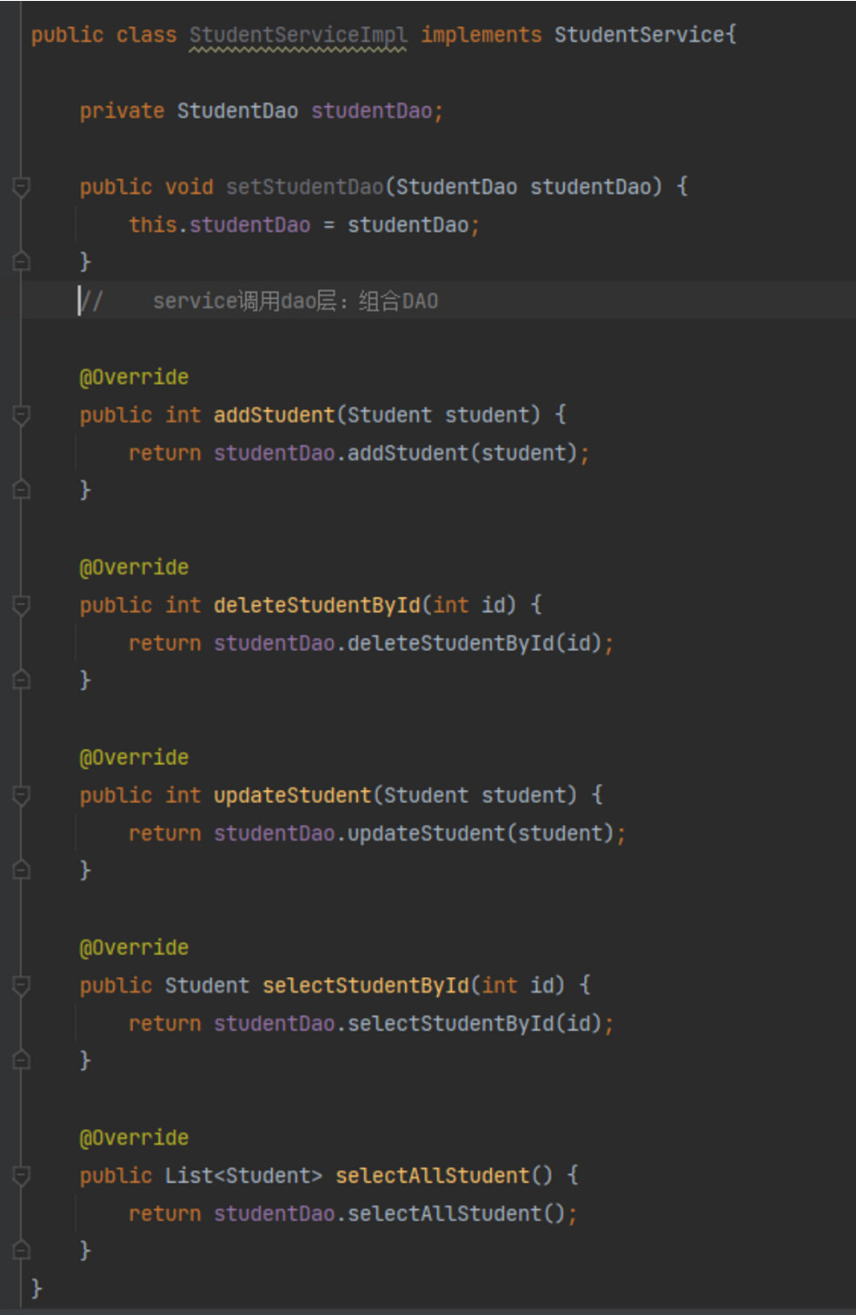Image resolution: width=856 pixels, height=1315 pixels.
Task: Click the final closing brace of class
Action: pyautogui.click(x=36, y=1288)
